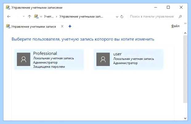Click 'Администратор' under Professional
Screen dimensions: 191x124
(45, 63)
